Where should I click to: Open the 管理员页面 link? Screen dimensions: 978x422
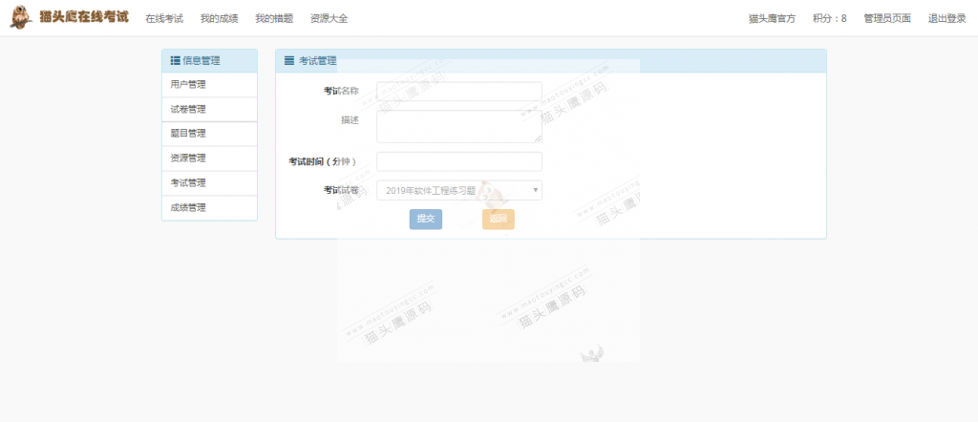(886, 18)
